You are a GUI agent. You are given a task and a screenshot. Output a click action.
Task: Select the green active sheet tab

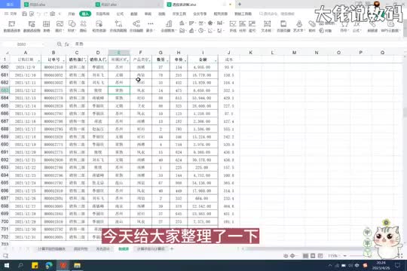[x=124, y=248]
